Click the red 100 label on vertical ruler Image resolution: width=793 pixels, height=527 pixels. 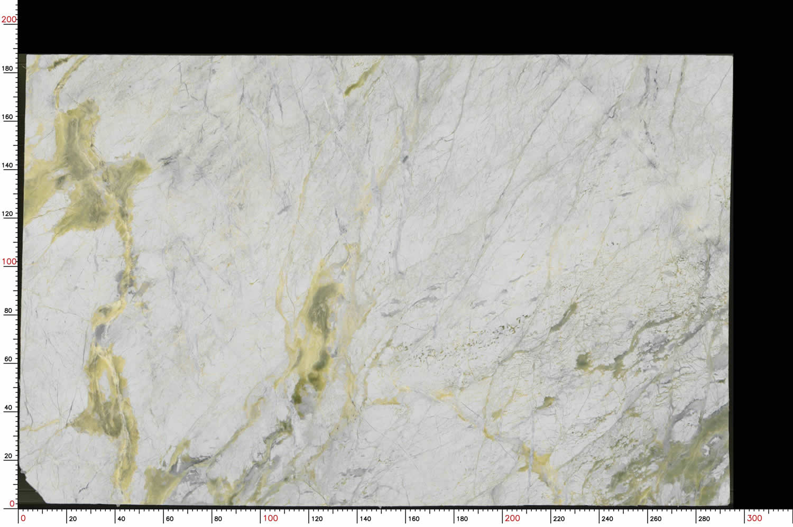point(8,262)
